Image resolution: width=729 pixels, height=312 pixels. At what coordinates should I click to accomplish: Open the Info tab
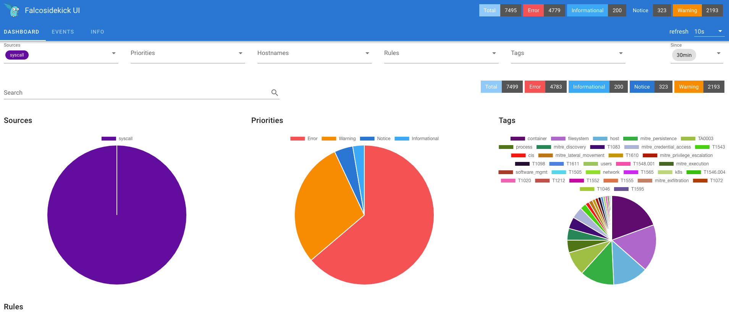pyautogui.click(x=97, y=32)
